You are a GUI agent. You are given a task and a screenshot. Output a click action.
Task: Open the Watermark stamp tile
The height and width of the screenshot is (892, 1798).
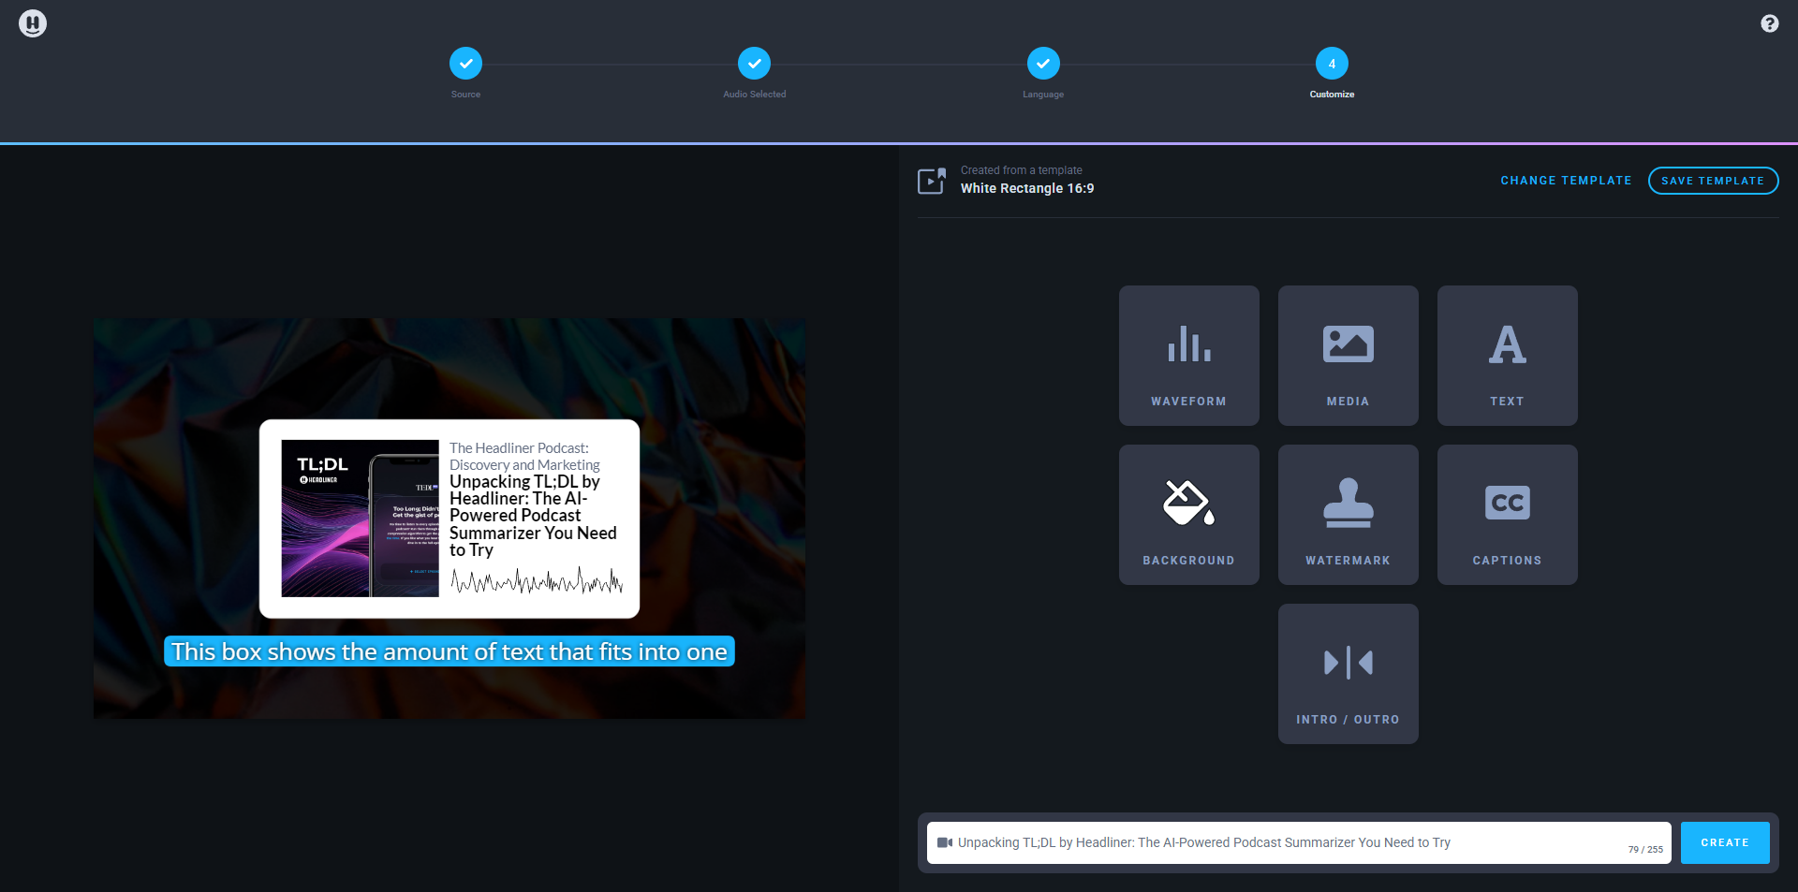click(x=1348, y=515)
